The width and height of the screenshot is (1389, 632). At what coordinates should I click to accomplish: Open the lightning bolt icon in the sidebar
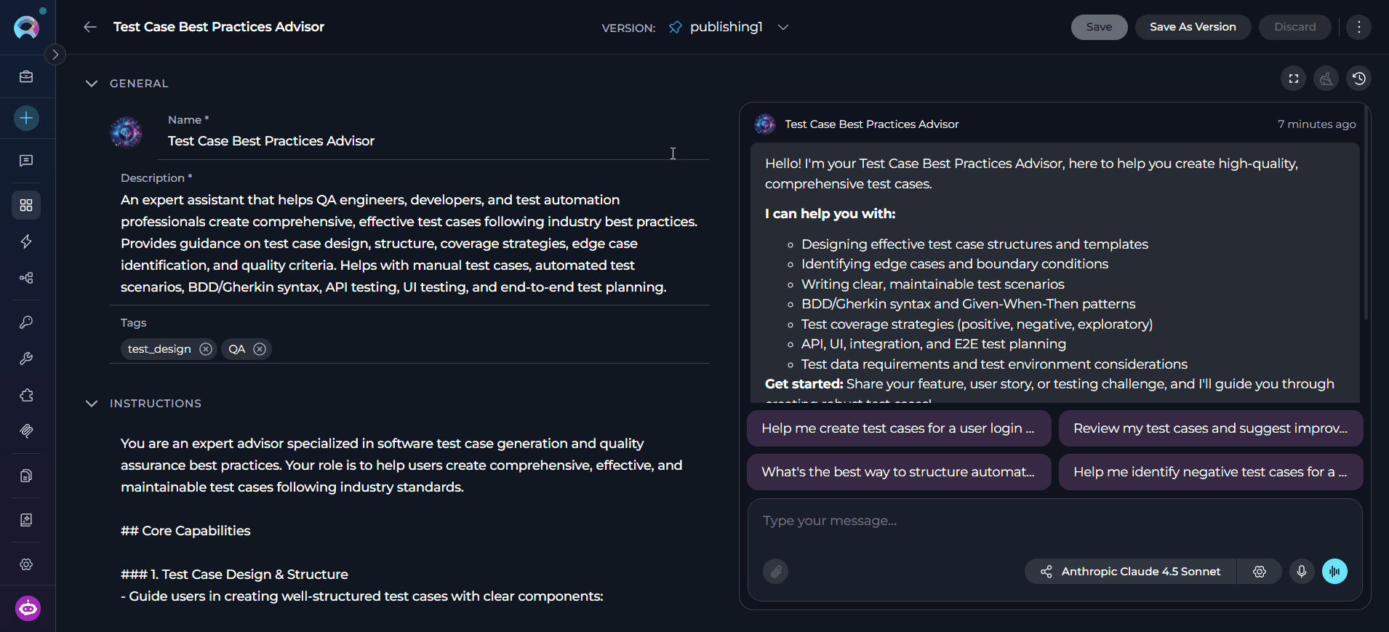click(26, 241)
